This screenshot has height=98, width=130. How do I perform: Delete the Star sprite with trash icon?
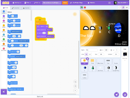coord(87,59)
